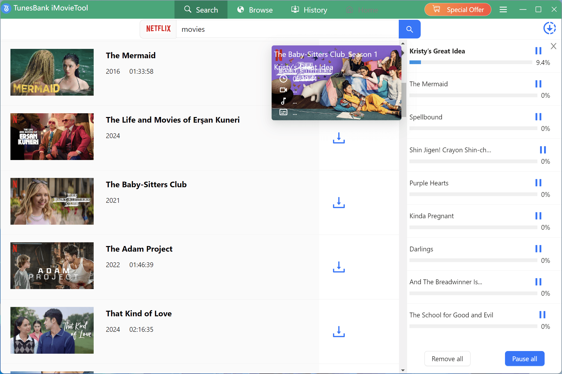This screenshot has height=374, width=562.
Task: Pause Spellbound queued download
Action: click(538, 117)
